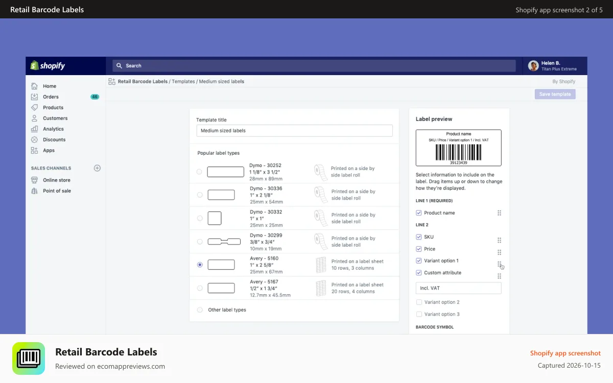
Task: Open Analytics section
Action: [53, 129]
